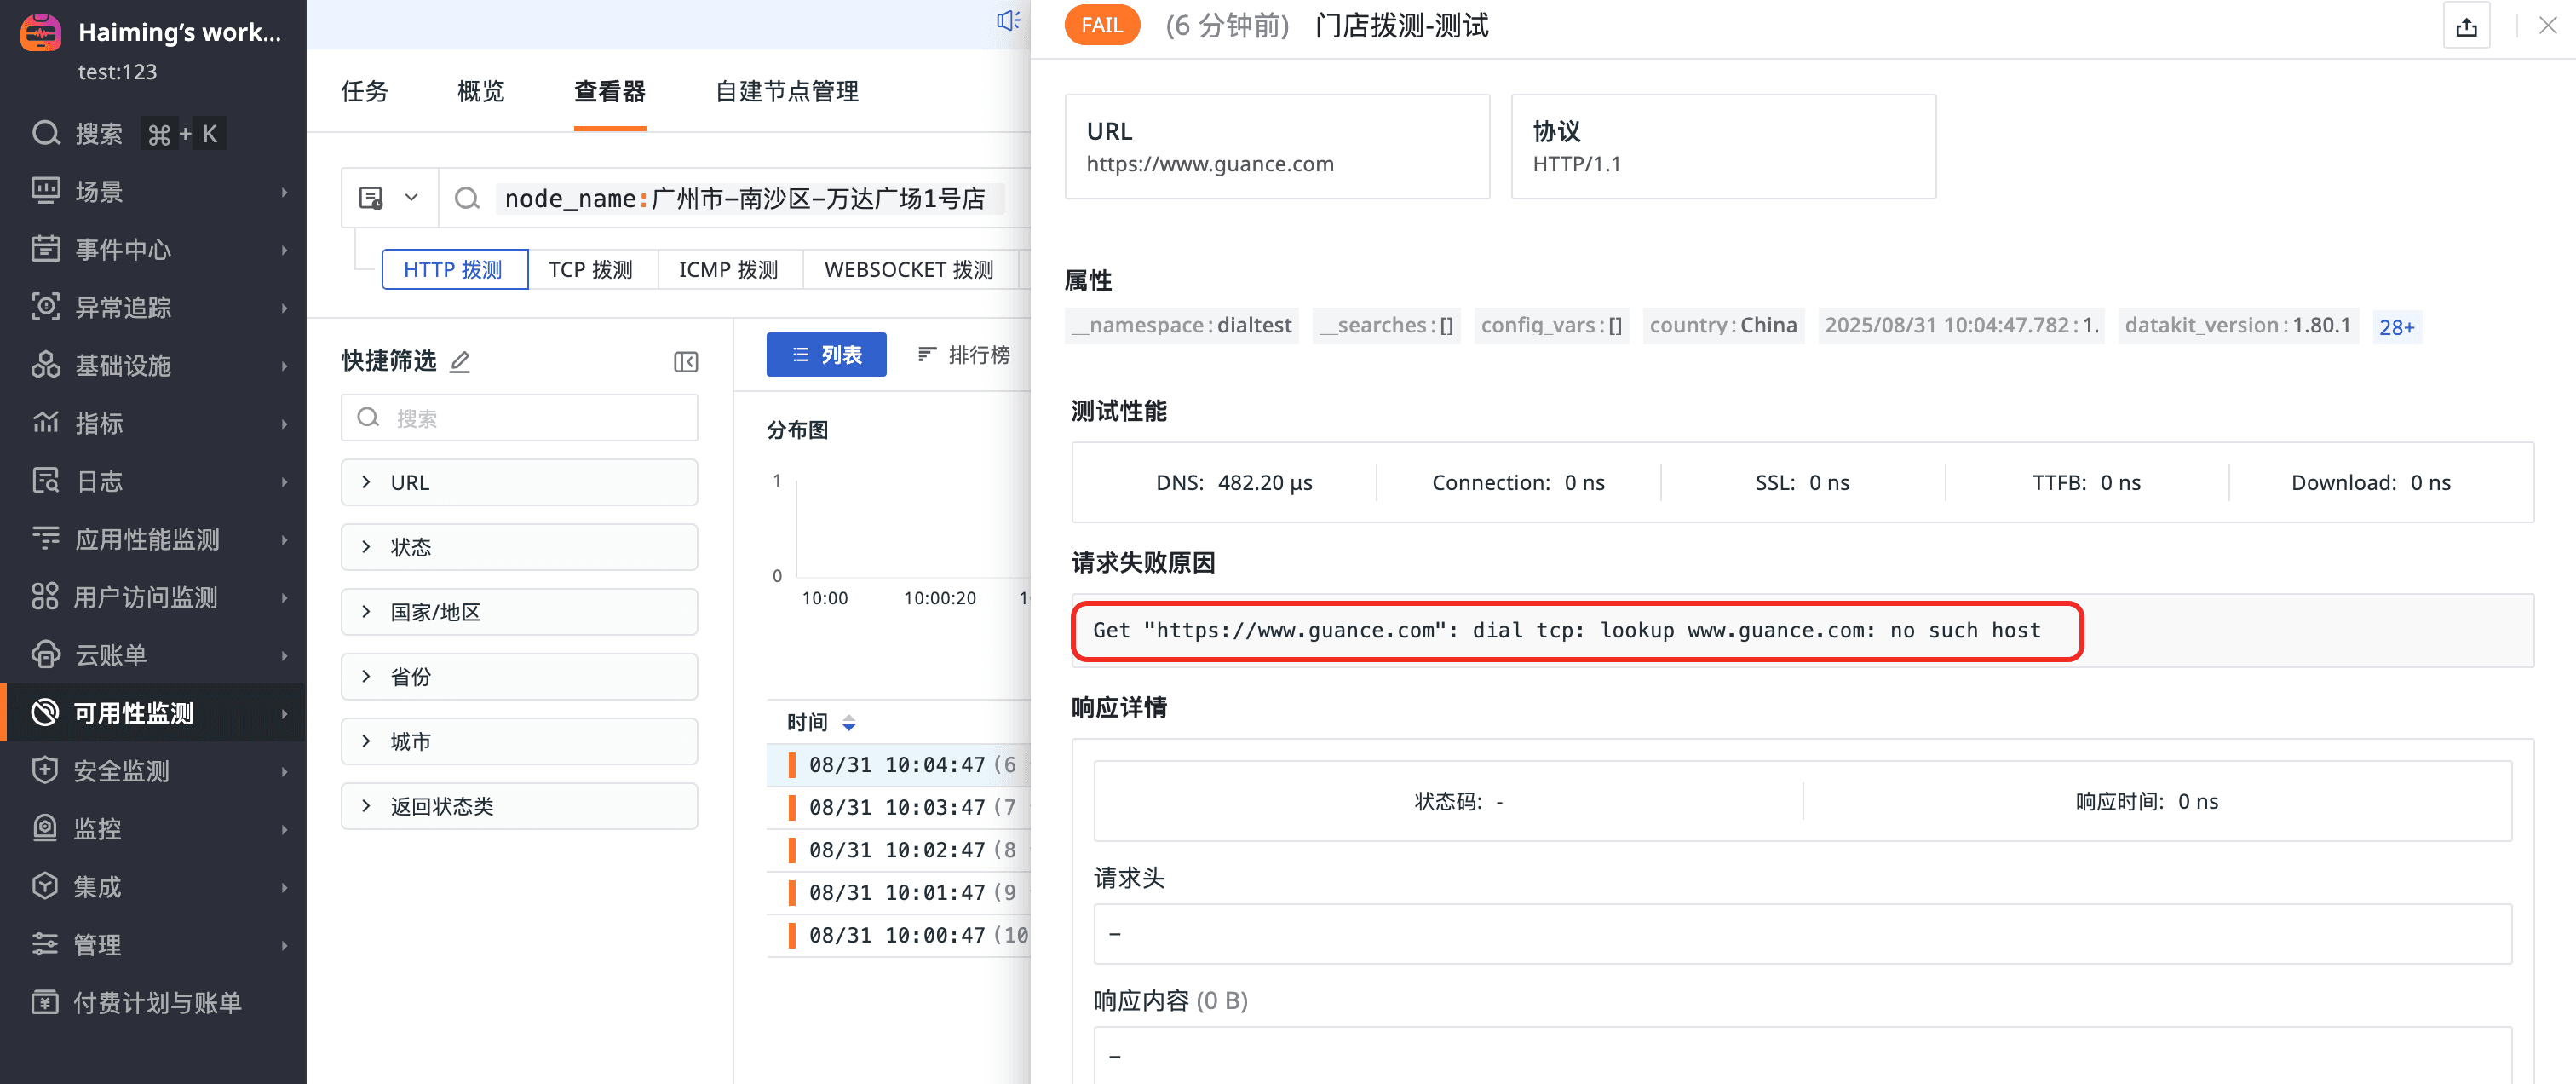Open 异常追踪 from the sidebar
The width and height of the screenshot is (2576, 1084).
[123, 307]
